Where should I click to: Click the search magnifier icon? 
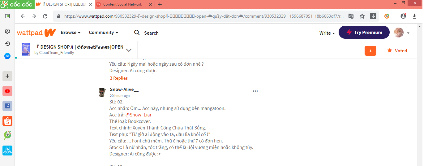point(137,33)
